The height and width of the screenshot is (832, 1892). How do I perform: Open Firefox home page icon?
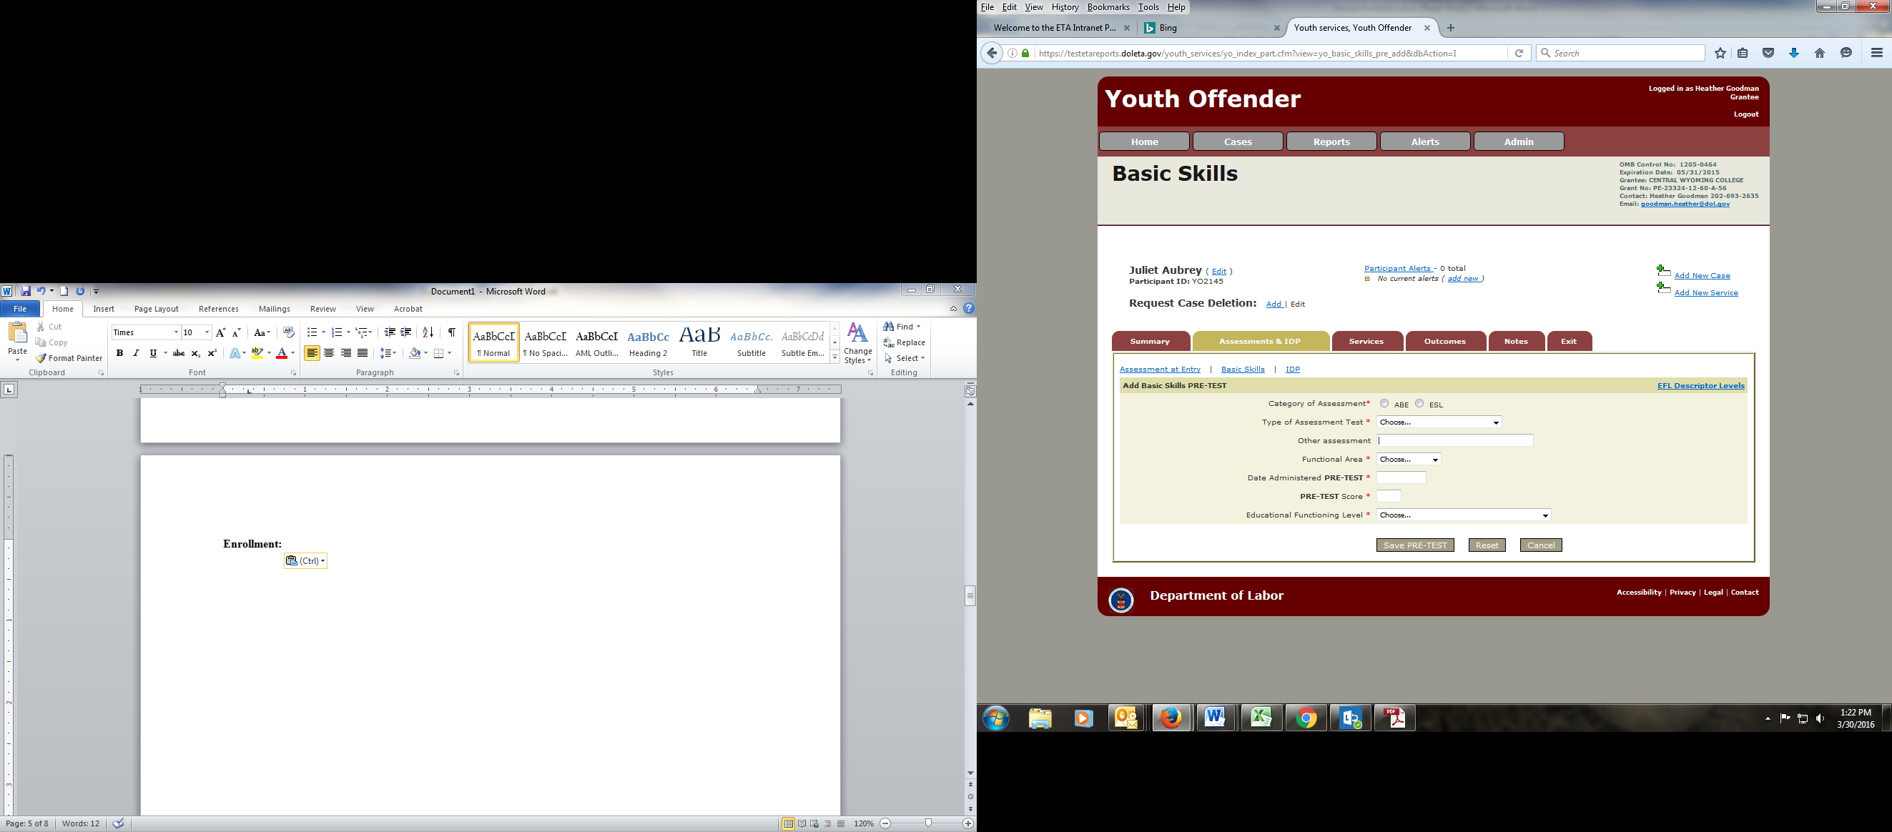(1819, 53)
